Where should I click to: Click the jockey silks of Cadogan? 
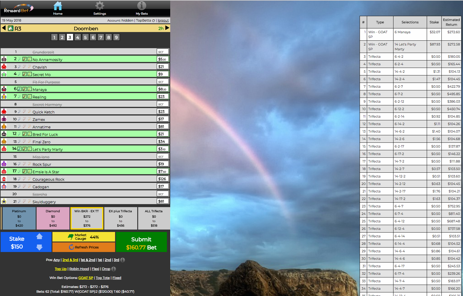4,186
